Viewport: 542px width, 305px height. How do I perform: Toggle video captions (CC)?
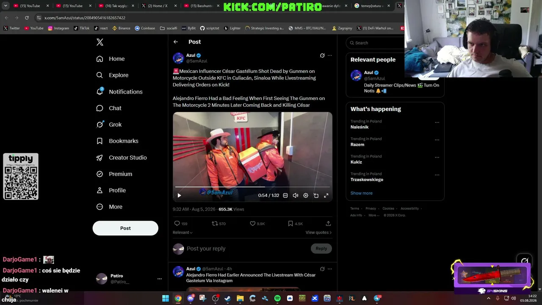285,196
